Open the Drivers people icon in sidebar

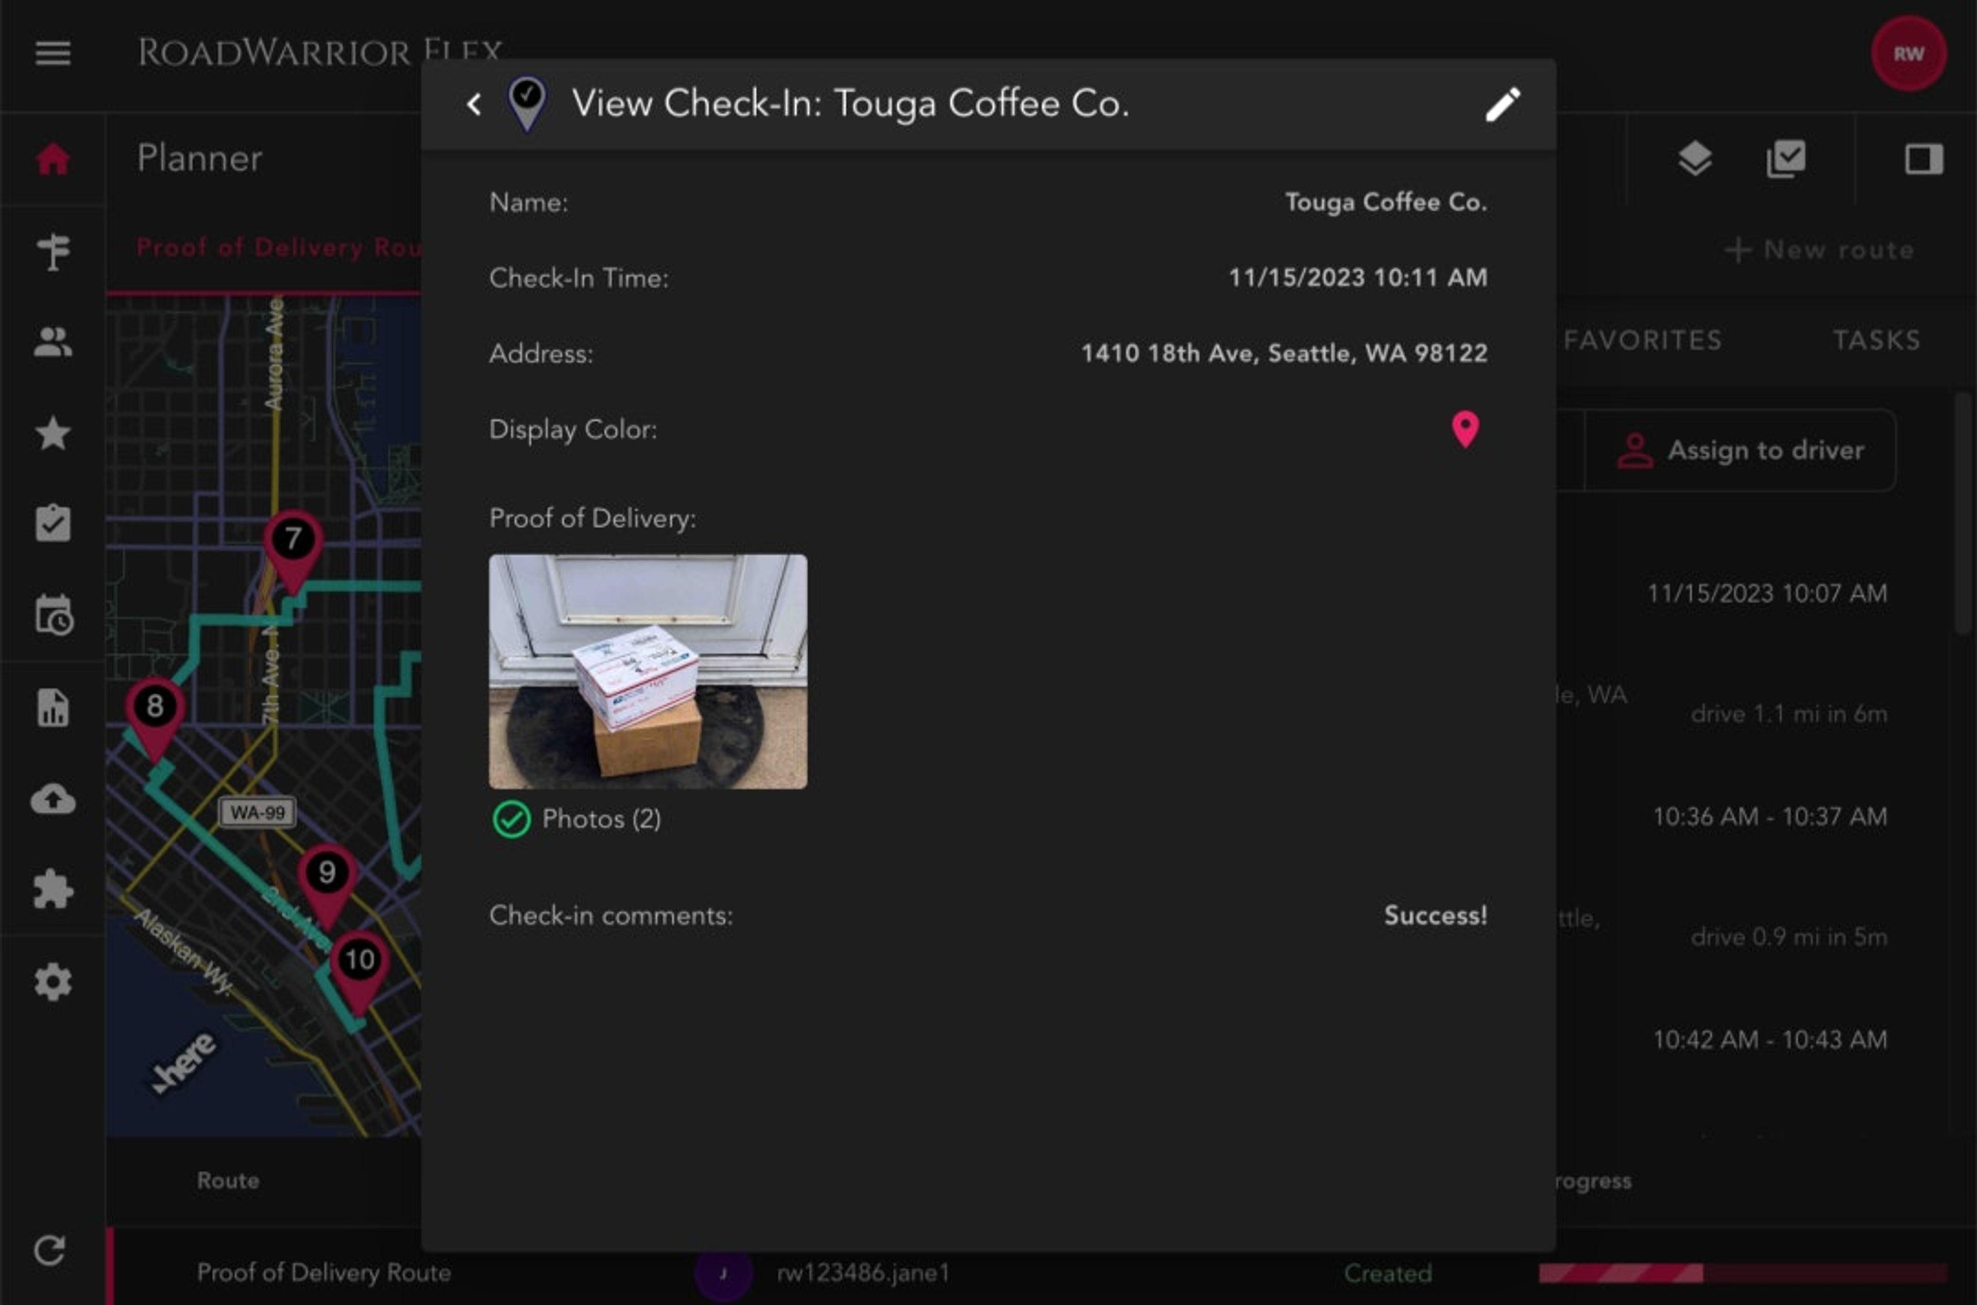coord(53,341)
